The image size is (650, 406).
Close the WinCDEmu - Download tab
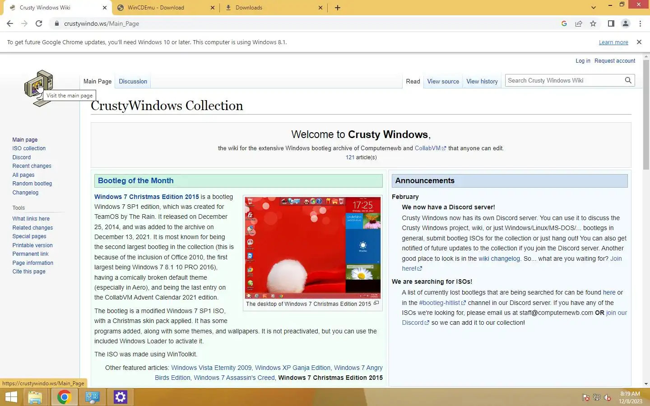(213, 8)
